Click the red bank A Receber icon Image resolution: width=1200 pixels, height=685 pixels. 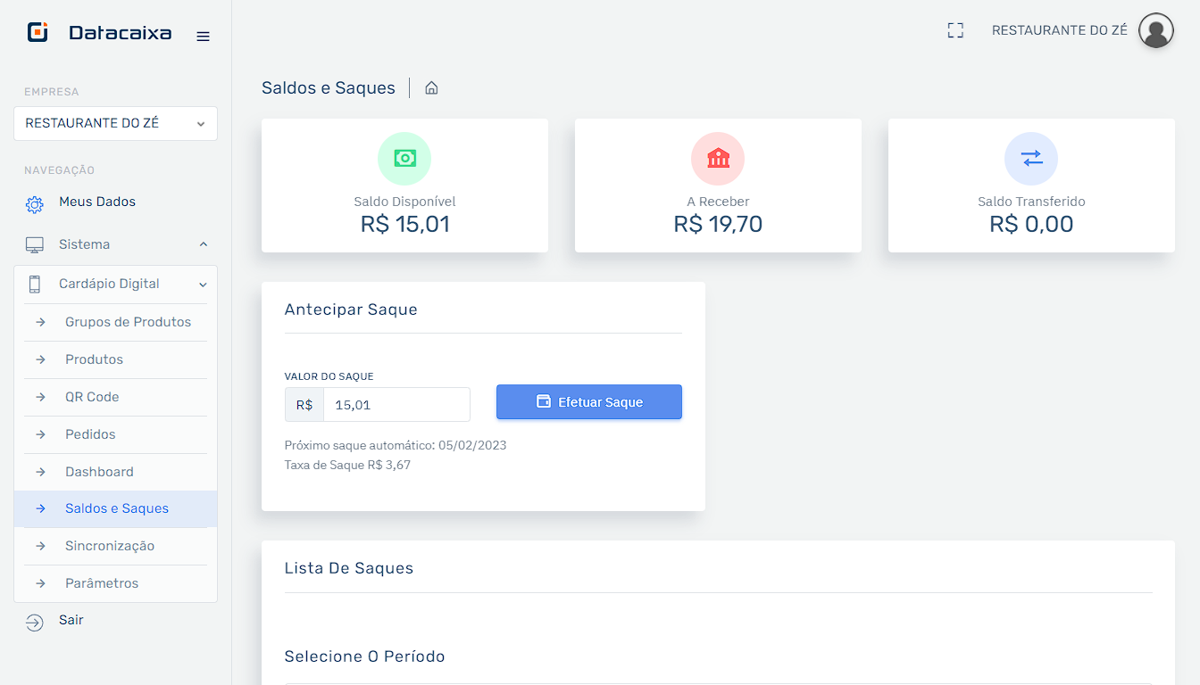tap(718, 159)
